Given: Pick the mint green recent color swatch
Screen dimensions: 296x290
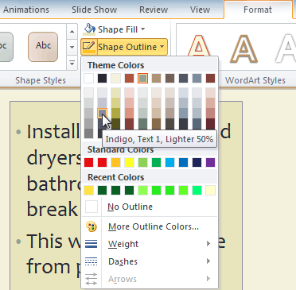Looking at the screenshot, I should 197,190.
